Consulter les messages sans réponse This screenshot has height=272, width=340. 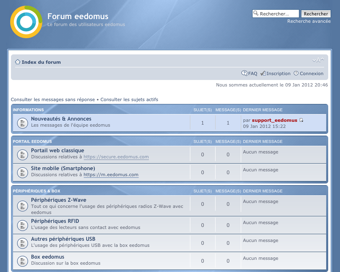pyautogui.click(x=53, y=99)
